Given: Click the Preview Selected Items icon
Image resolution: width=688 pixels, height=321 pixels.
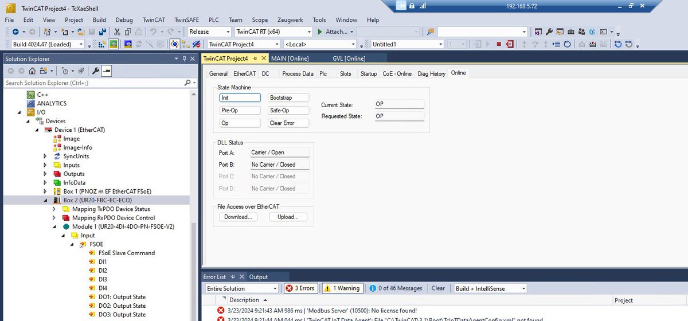Looking at the screenshot, I should coord(107,71).
